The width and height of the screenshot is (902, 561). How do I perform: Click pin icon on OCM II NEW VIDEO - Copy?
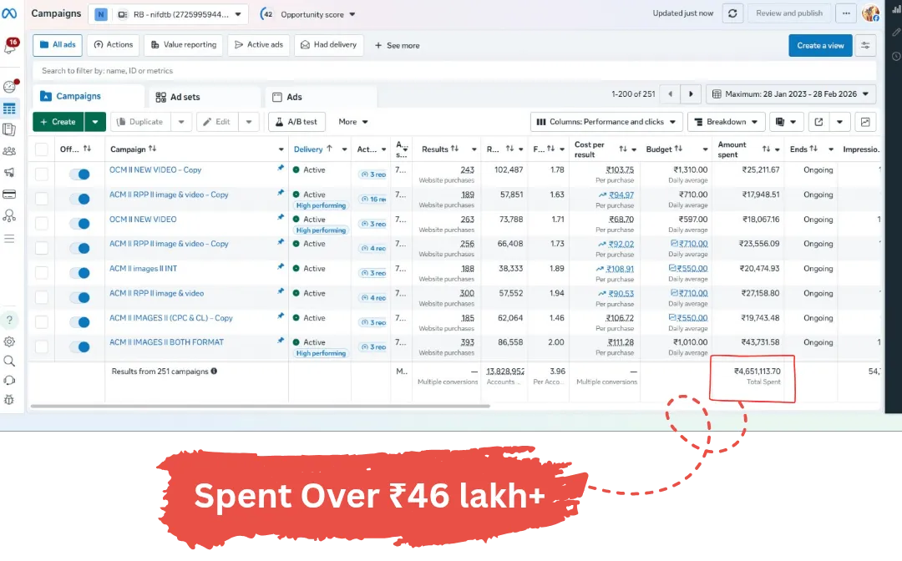coord(281,168)
